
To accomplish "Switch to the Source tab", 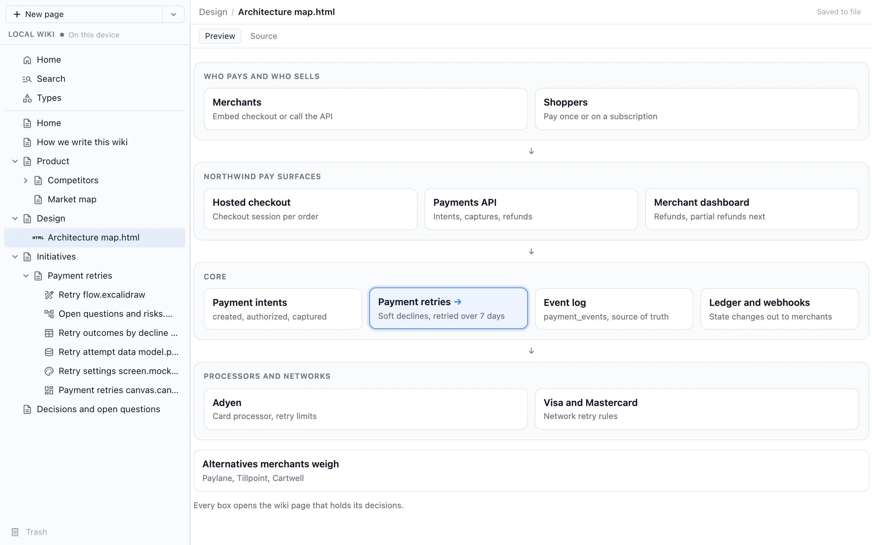I will (x=264, y=36).
